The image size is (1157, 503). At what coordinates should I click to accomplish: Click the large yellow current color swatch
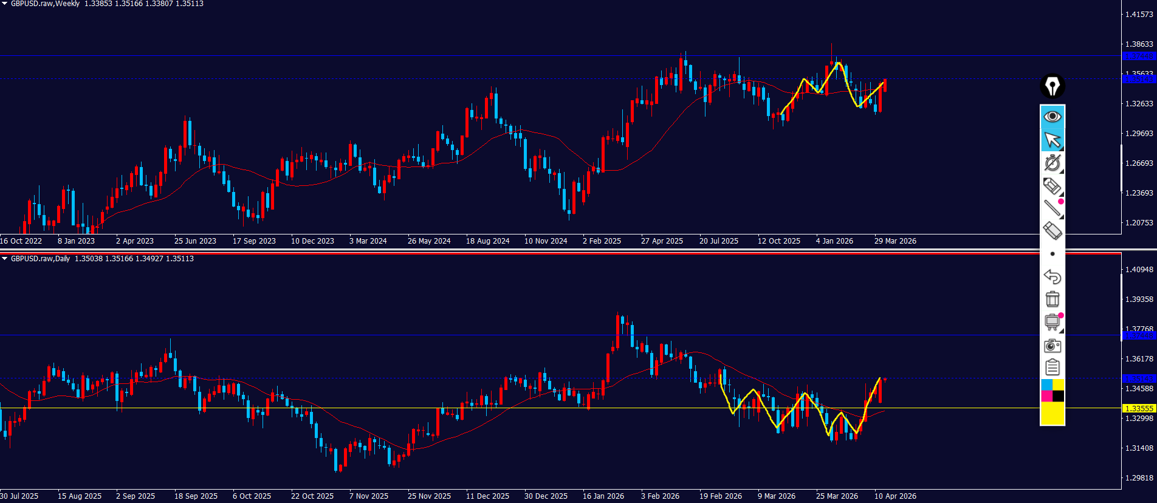coord(1052,413)
